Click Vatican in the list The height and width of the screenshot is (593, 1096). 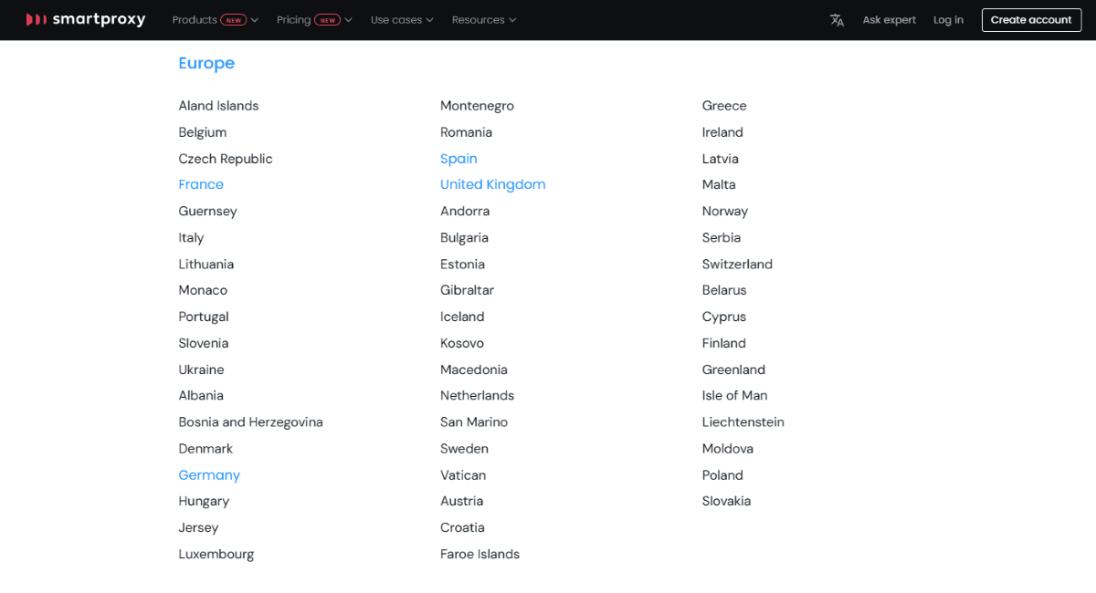coord(463,475)
